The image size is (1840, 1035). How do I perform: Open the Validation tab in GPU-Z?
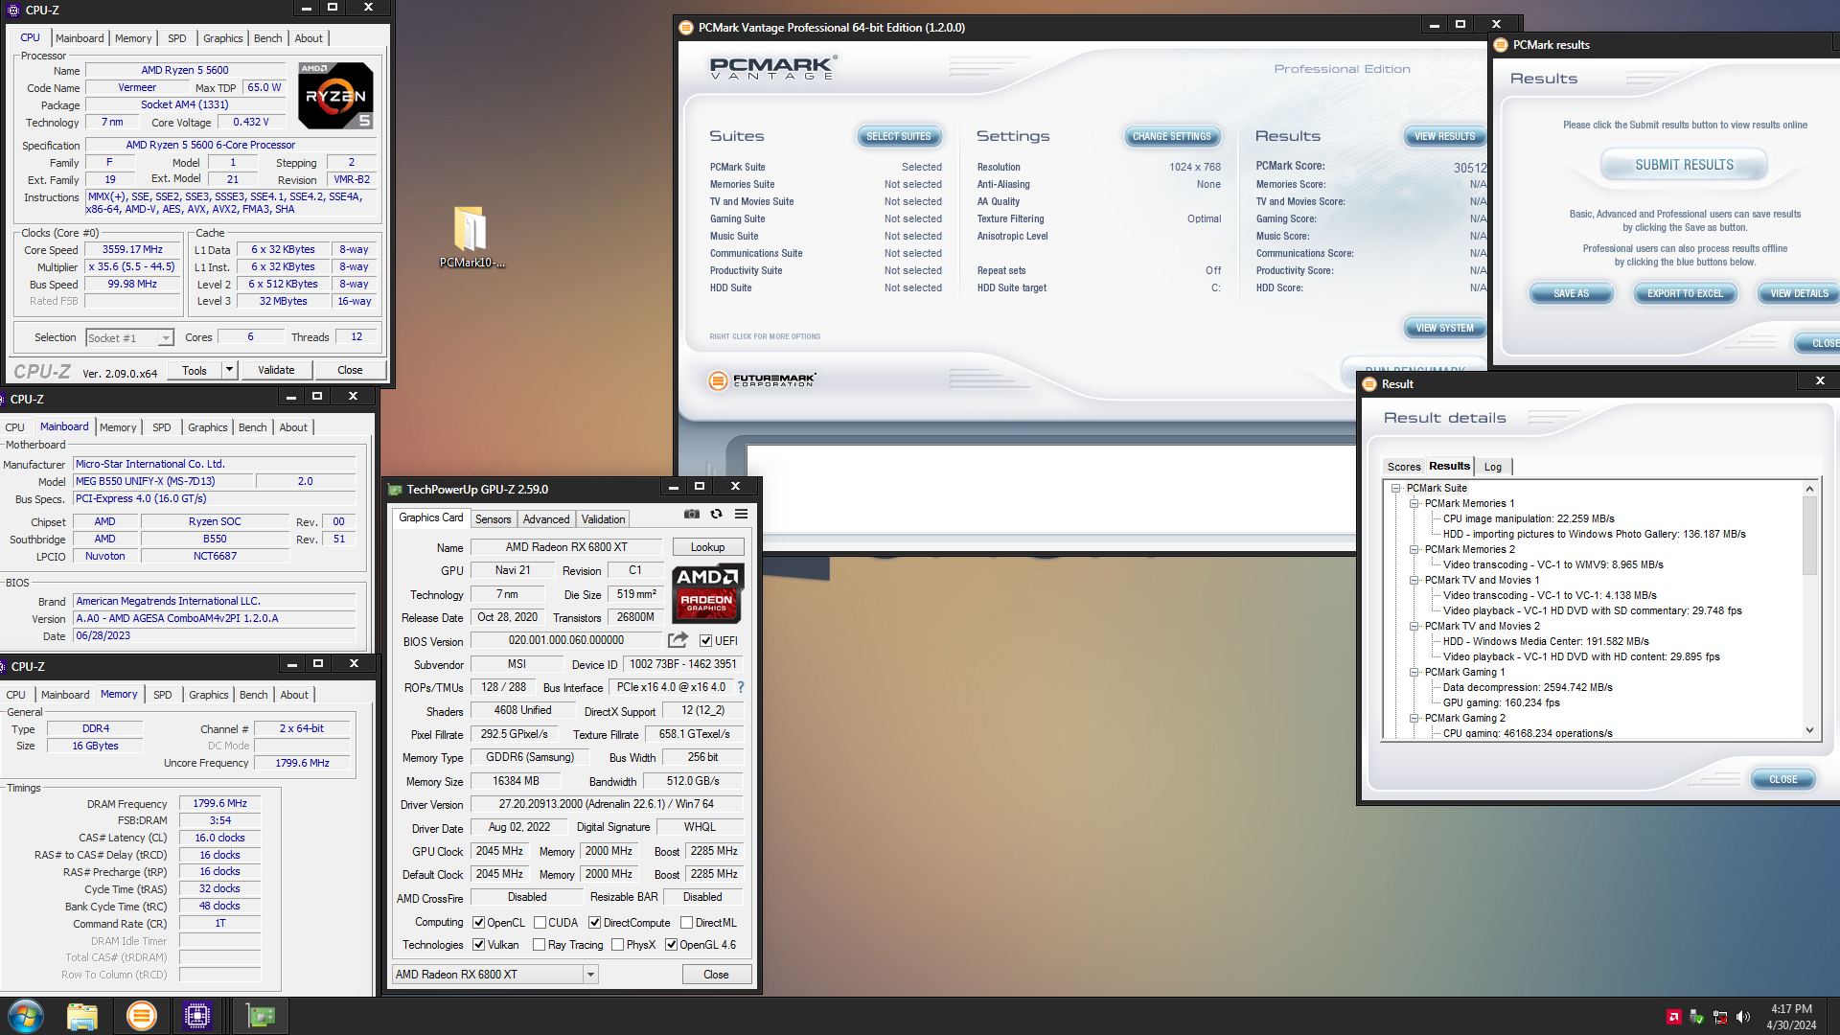tap(603, 519)
